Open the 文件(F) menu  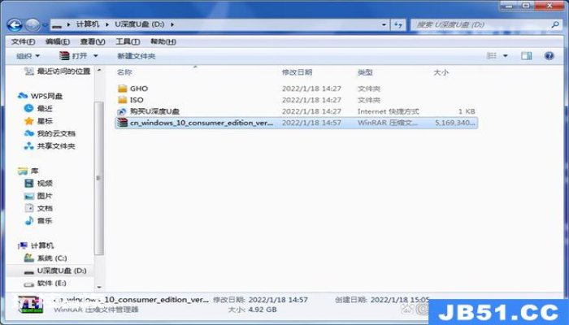(x=23, y=41)
